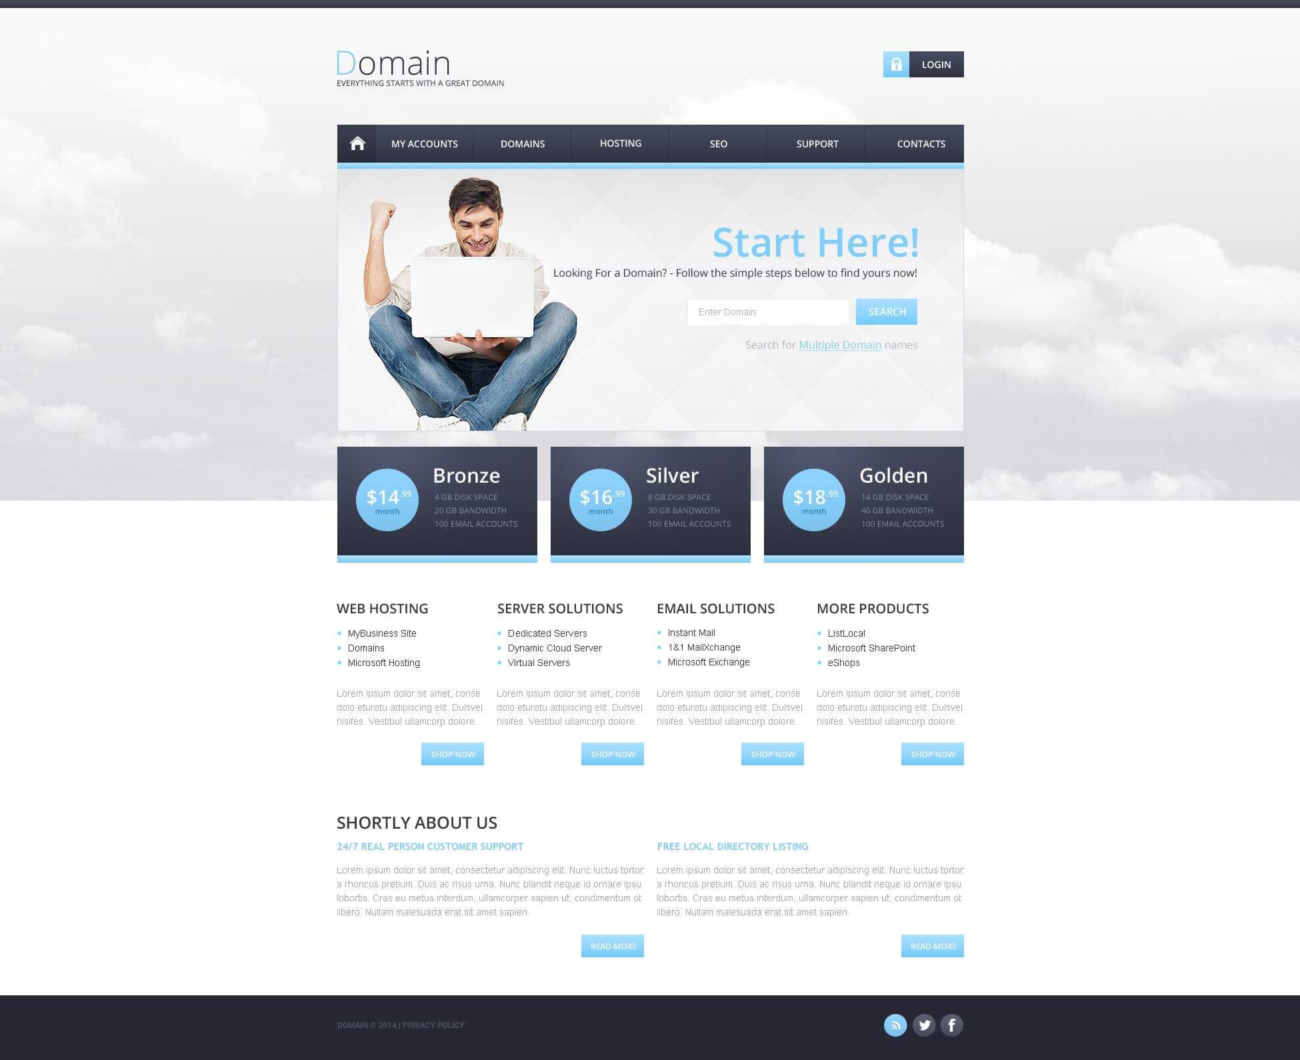Viewport: 1300px width, 1060px height.
Task: Open the SUPPORT menu item
Action: tap(817, 143)
